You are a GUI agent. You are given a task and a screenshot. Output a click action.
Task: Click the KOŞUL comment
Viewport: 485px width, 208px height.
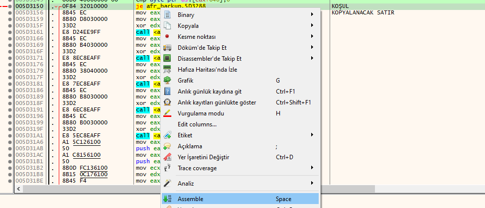(x=340, y=6)
